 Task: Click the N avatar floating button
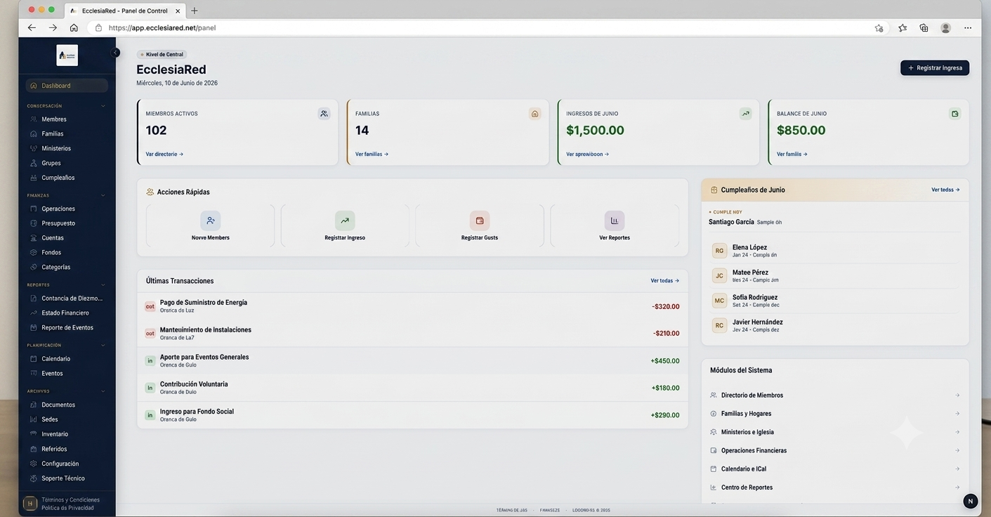click(970, 501)
